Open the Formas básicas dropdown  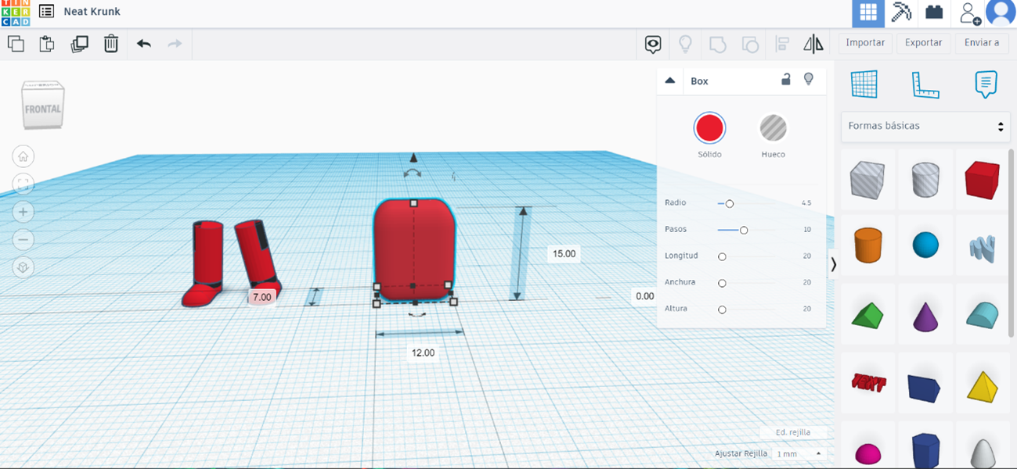point(925,126)
